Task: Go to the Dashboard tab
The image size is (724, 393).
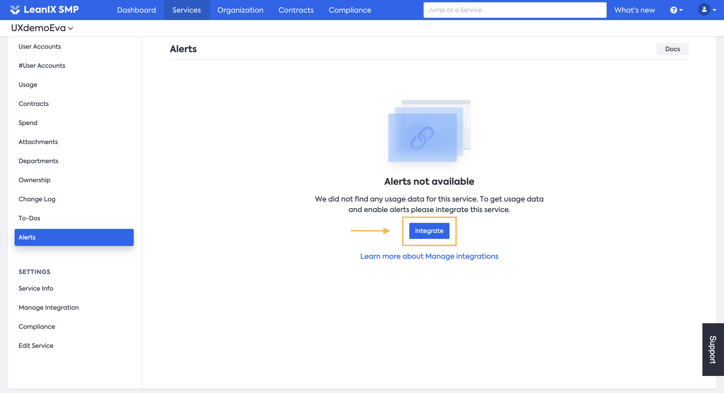Action: point(136,10)
